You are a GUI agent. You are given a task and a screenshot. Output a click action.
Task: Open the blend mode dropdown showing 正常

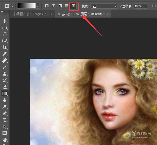[104, 6]
